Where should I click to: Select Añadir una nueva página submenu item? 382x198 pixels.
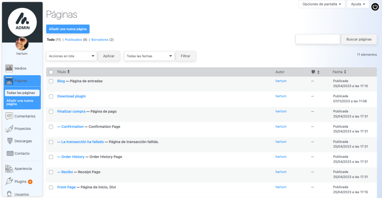pos(20,102)
